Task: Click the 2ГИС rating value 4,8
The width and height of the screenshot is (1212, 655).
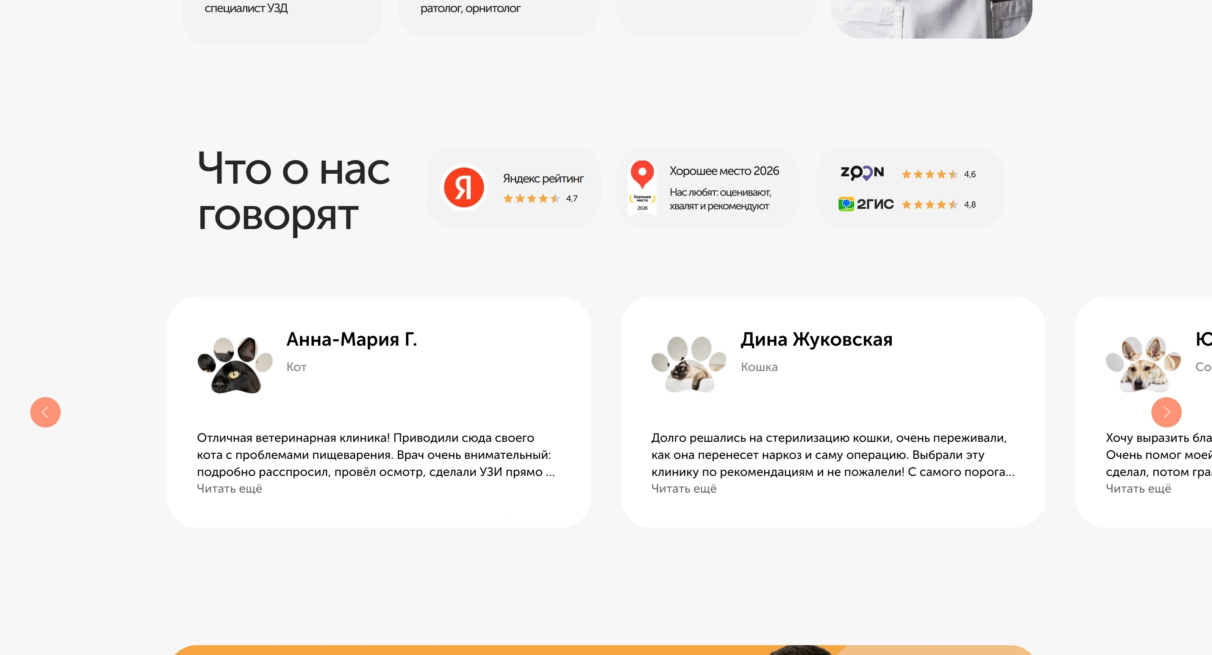Action: click(x=970, y=204)
